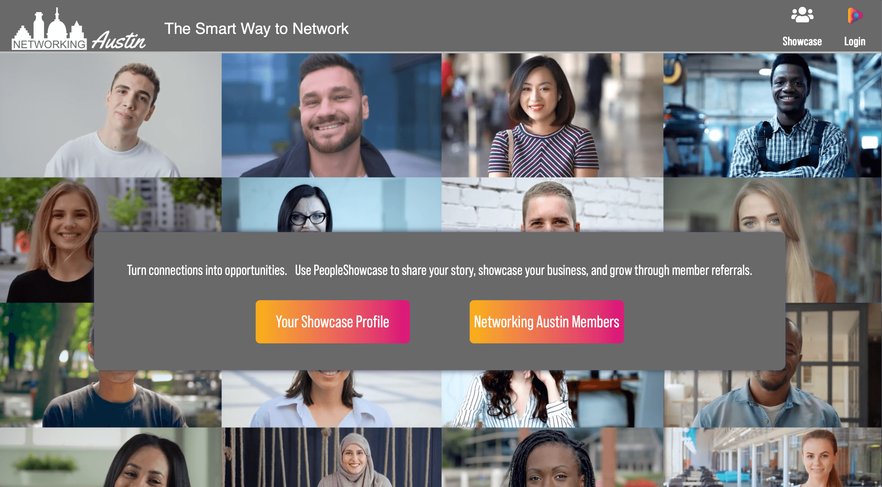Select the smiling blonde woman in black top
882x487 pixels.
click(x=47, y=239)
